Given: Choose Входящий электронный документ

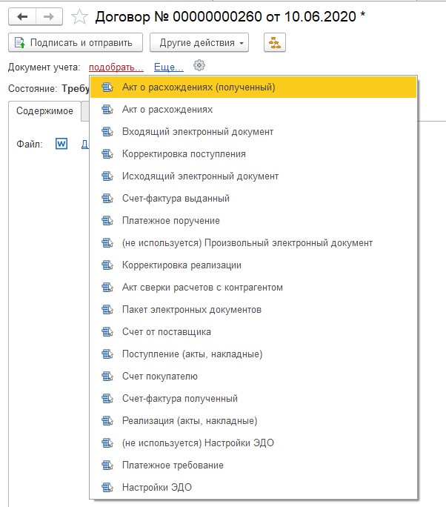Looking at the screenshot, I should coord(253,132).
